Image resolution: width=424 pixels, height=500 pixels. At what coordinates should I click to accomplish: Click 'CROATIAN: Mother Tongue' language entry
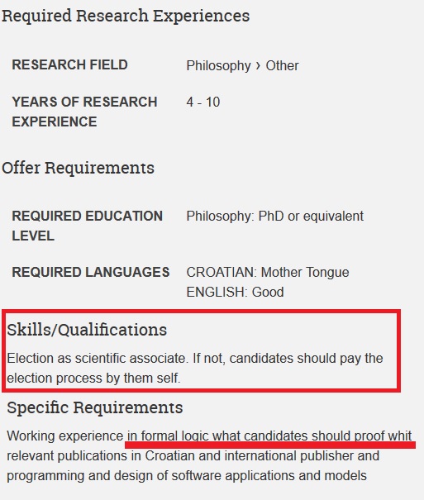coord(268,273)
